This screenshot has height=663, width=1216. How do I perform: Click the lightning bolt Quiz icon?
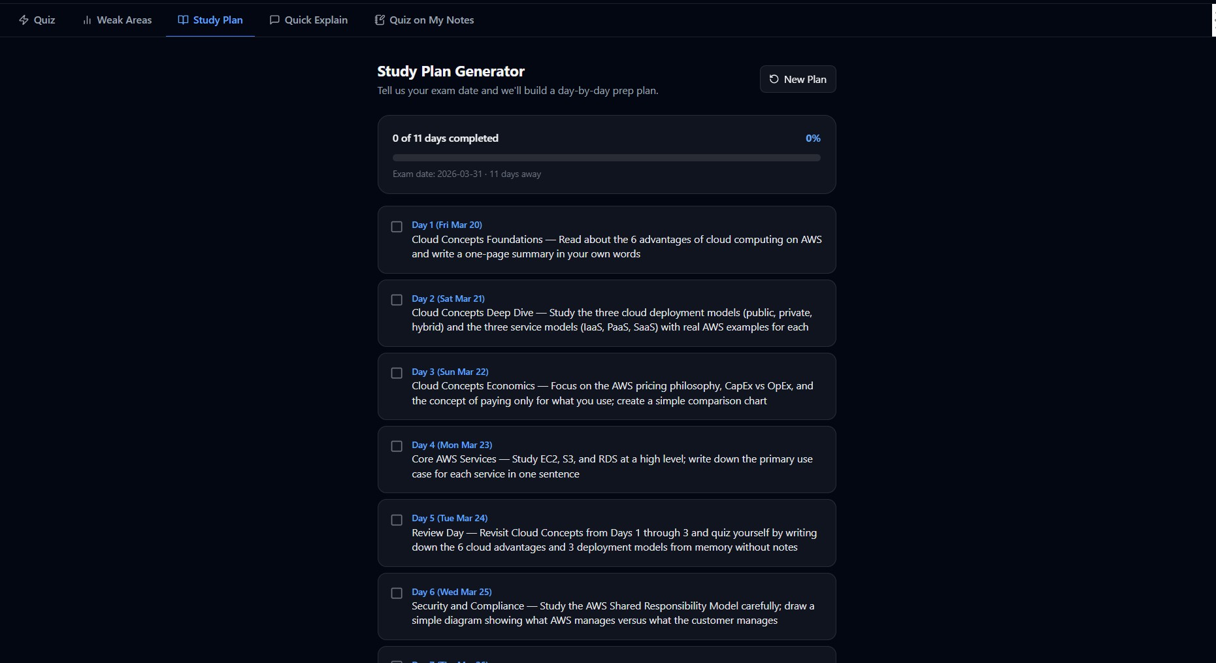tap(24, 20)
